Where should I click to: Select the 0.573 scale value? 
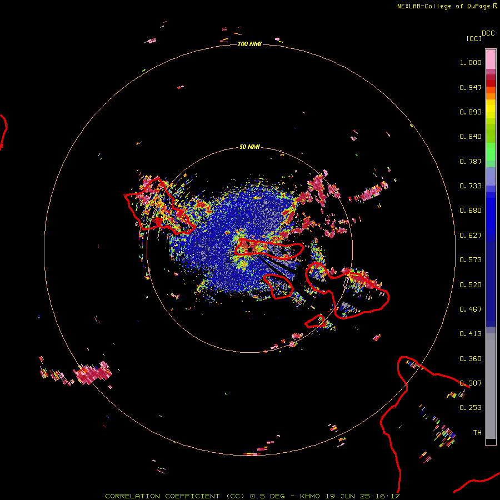click(471, 260)
